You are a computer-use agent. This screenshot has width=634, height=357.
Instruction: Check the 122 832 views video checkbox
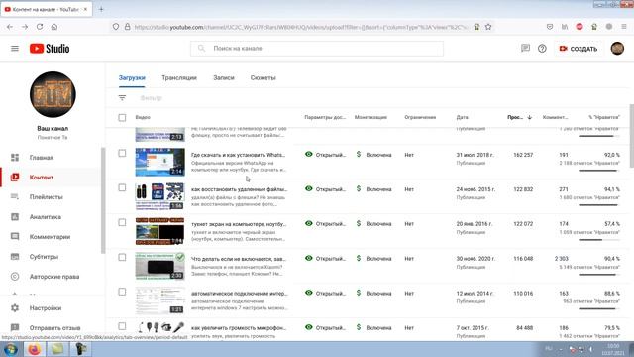(122, 187)
